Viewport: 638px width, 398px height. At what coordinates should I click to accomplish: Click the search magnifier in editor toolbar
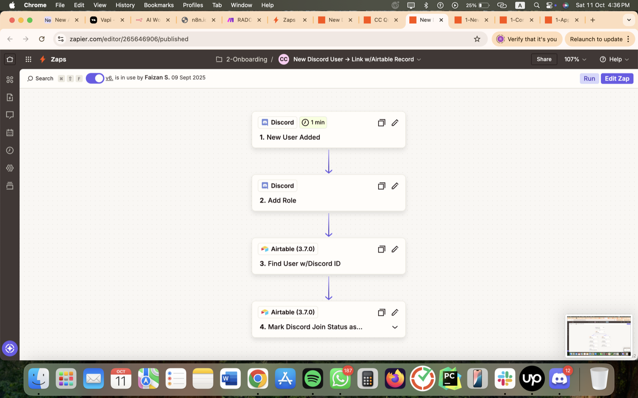click(x=30, y=79)
